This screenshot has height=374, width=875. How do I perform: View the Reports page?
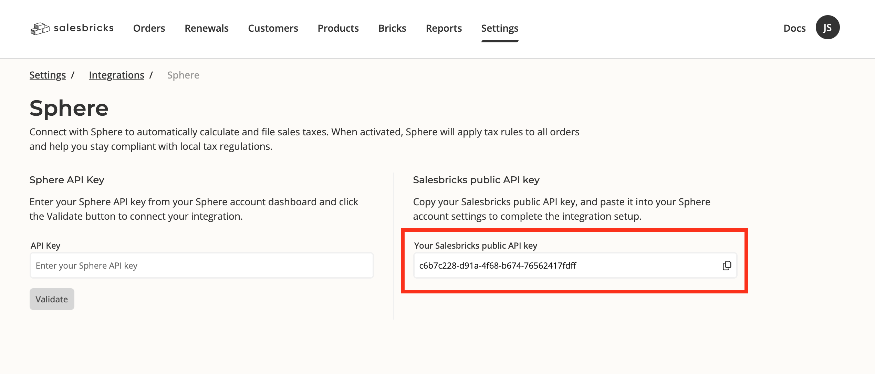click(x=444, y=28)
